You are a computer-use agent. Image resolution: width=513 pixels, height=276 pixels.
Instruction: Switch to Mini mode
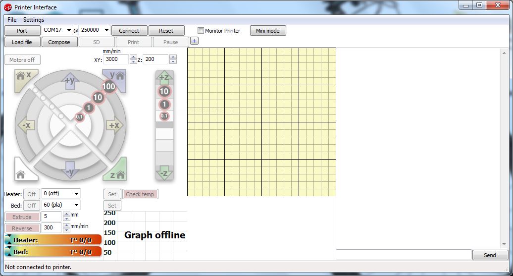pyautogui.click(x=267, y=30)
